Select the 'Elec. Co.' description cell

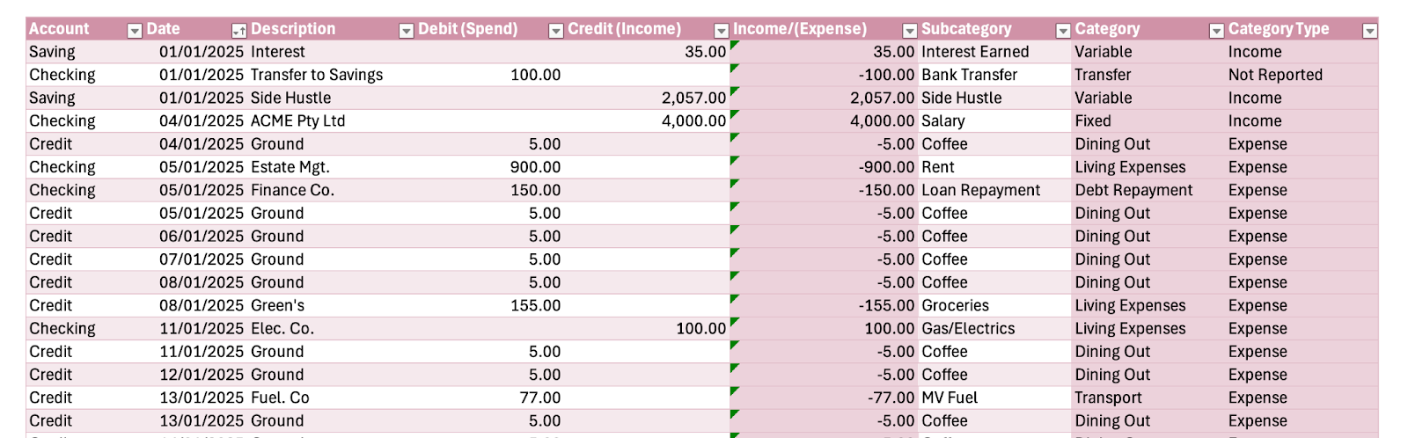point(332,328)
